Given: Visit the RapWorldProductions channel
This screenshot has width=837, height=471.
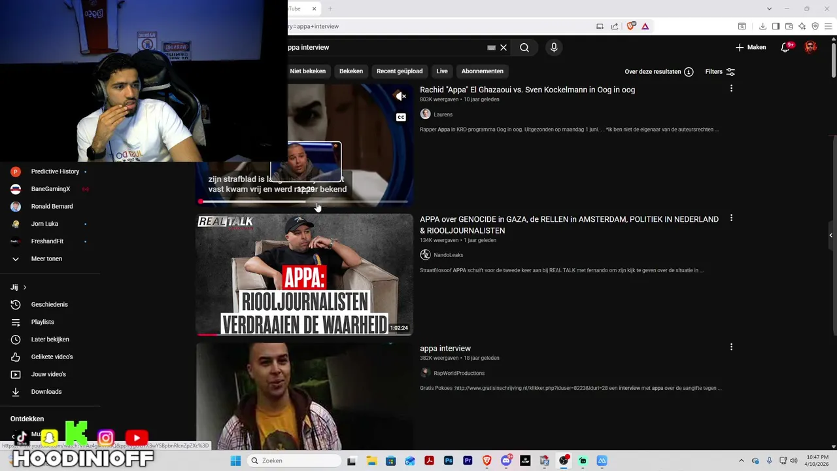Looking at the screenshot, I should tap(459, 374).
